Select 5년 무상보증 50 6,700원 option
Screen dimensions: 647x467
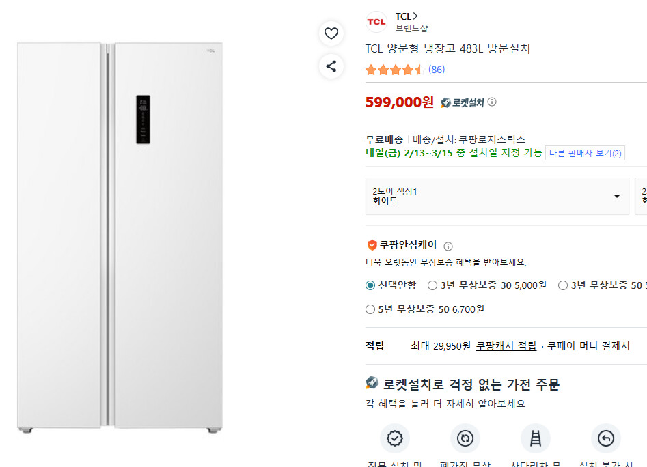[370, 309]
